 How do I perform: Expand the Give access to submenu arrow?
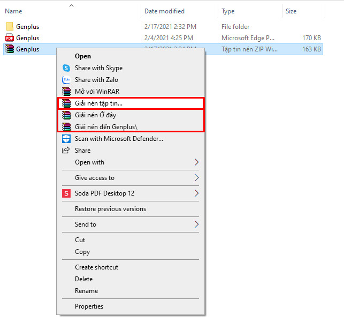(196, 178)
